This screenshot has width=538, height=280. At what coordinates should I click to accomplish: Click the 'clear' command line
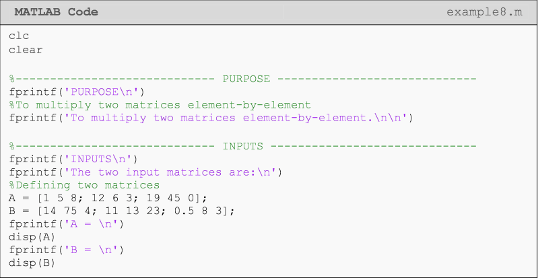coord(26,50)
